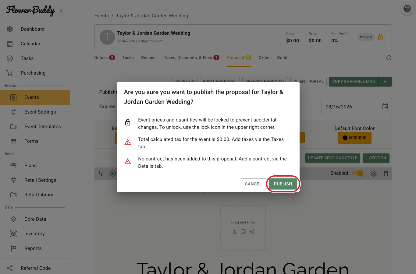Click the orange lock icon in event header

click(x=381, y=37)
